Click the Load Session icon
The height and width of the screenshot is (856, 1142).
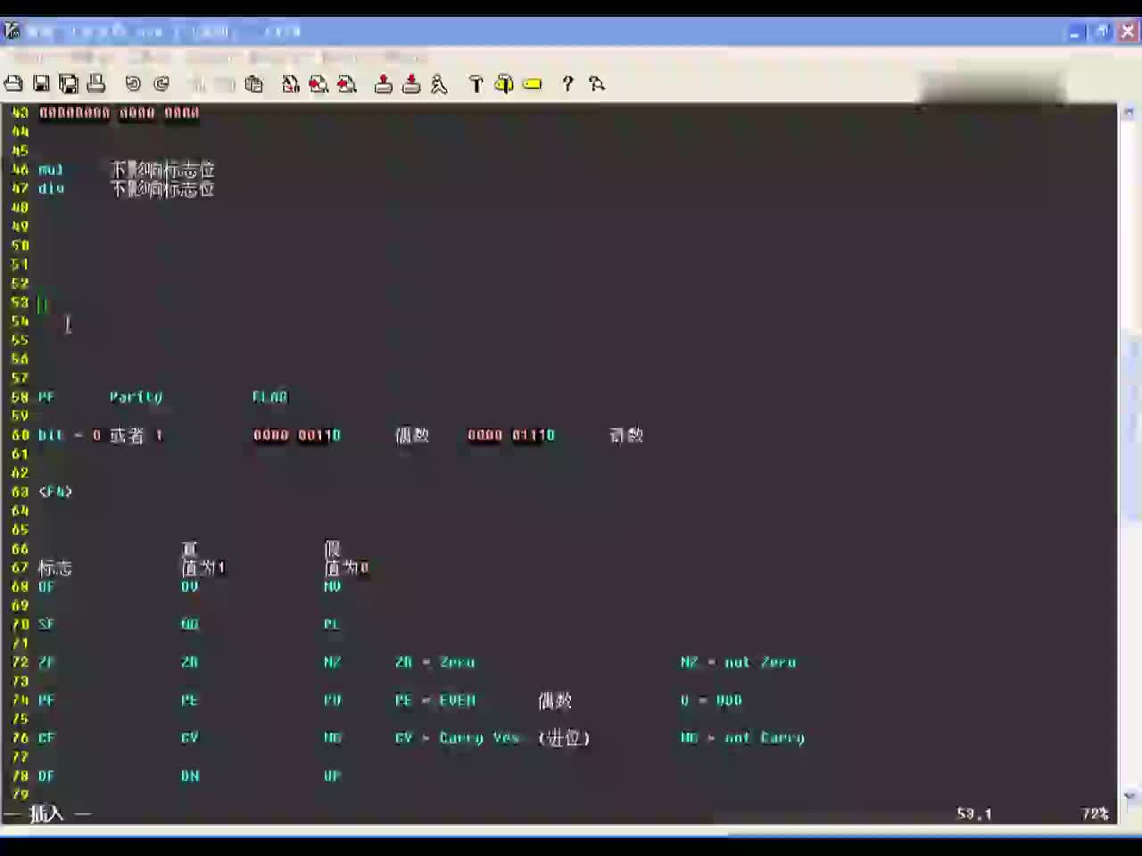(x=383, y=84)
